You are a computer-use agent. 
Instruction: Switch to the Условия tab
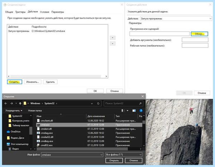pos(44,12)
